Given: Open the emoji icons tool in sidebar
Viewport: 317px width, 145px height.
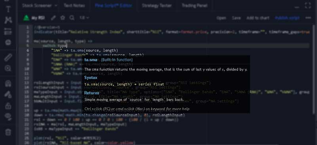Looking at the screenshot, I should pyautogui.click(x=8, y=42).
